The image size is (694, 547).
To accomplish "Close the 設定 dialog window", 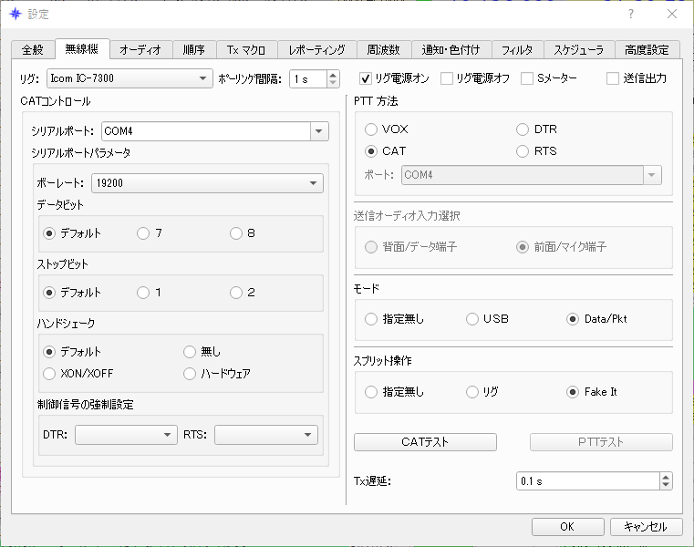I will click(672, 14).
